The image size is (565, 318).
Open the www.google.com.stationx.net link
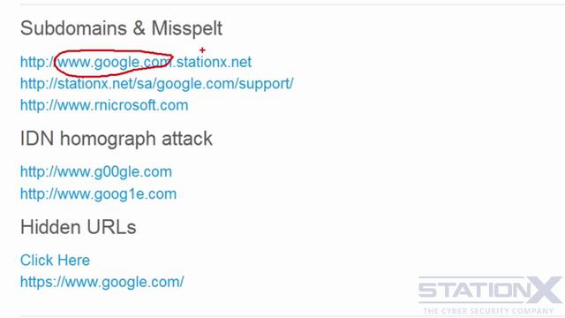(136, 62)
